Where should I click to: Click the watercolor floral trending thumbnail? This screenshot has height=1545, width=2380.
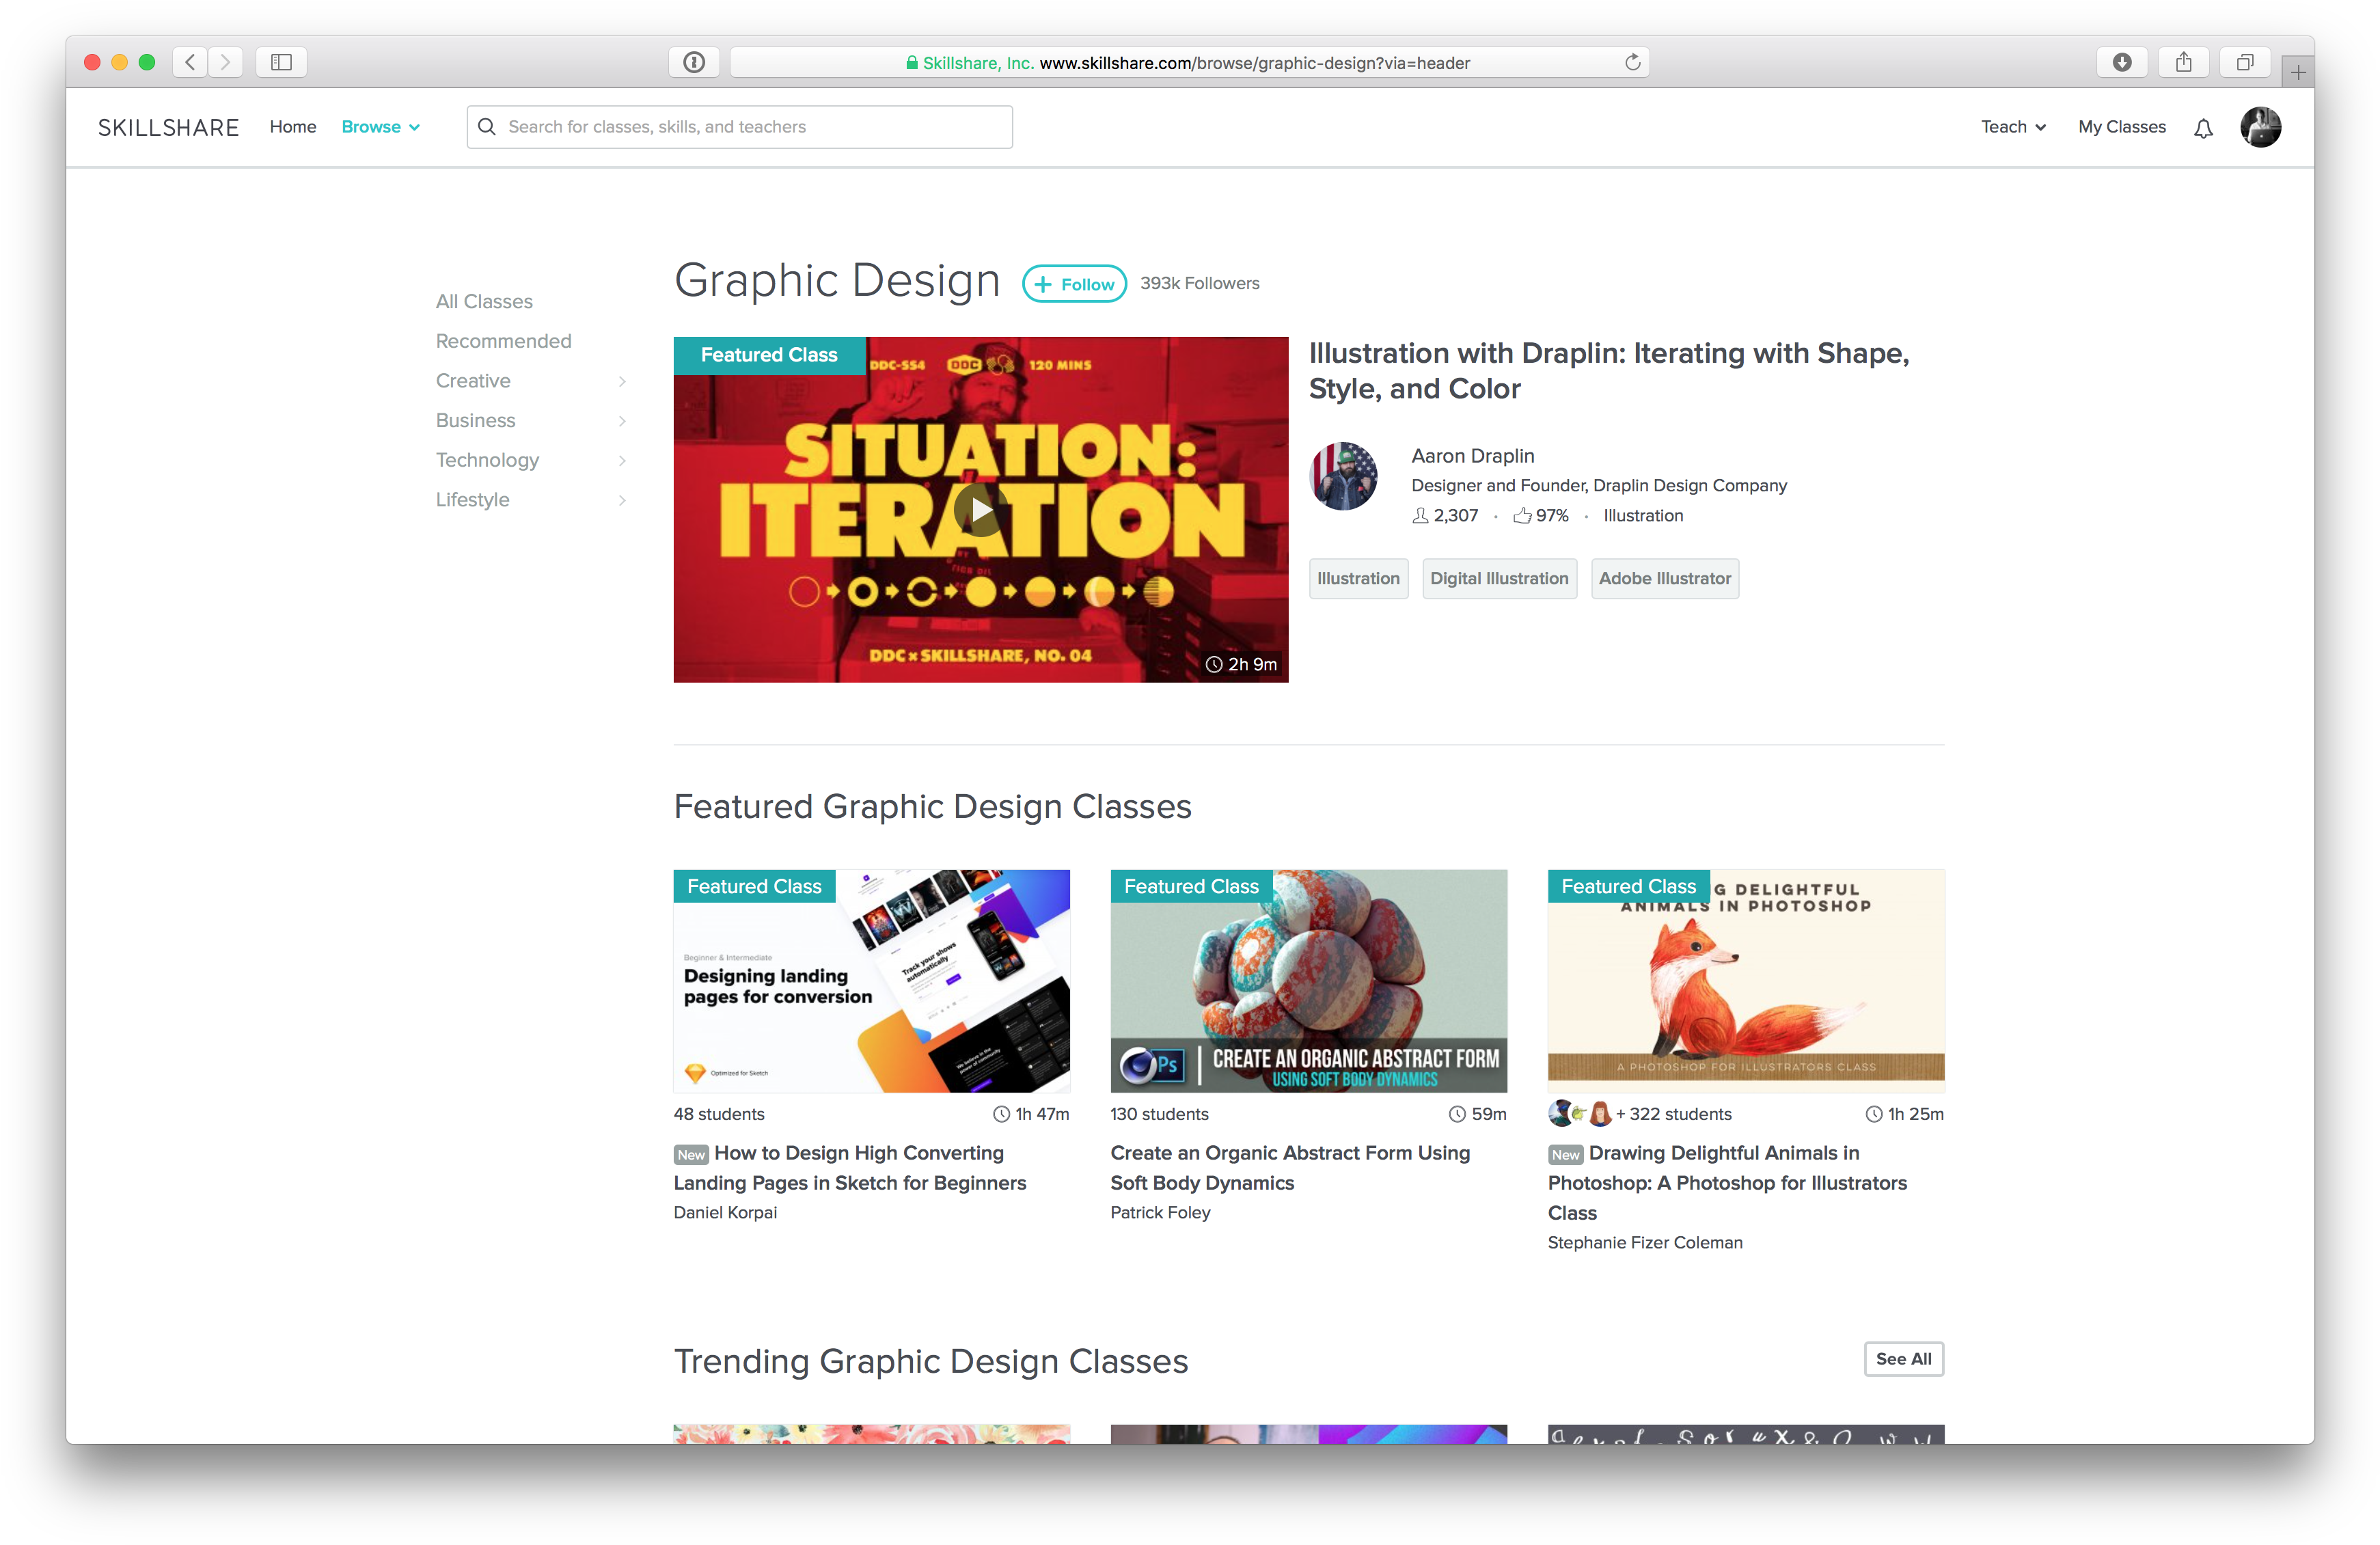coord(871,1434)
